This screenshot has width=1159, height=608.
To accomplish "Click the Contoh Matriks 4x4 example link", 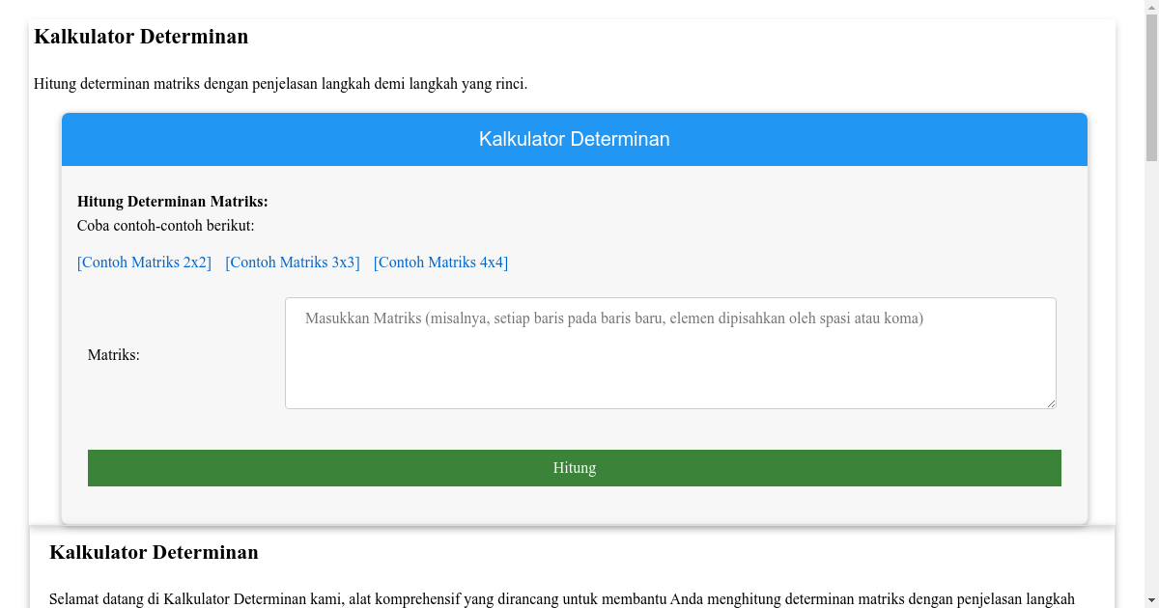I will [440, 262].
